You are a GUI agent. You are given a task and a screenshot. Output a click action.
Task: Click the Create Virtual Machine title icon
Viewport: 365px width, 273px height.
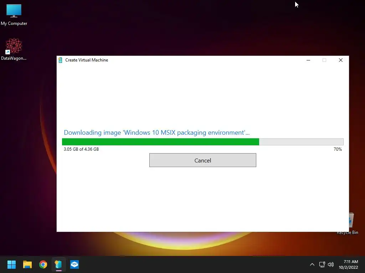coord(60,60)
